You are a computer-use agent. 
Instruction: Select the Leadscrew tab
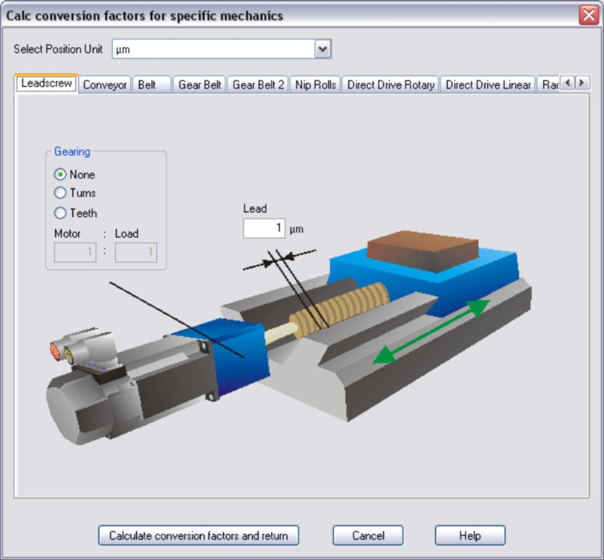[47, 84]
